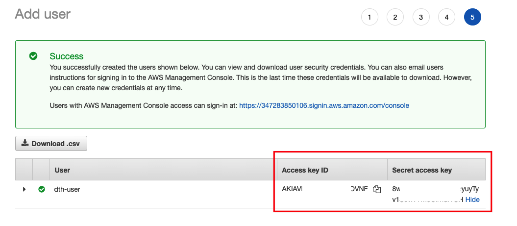Open the AWS console sign-in URL

click(324, 105)
